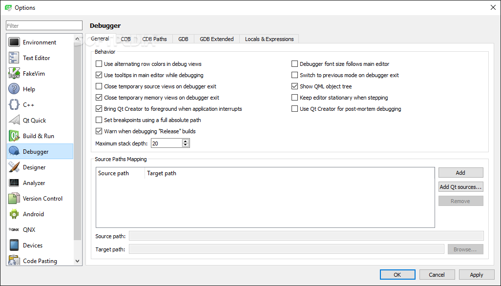The image size is (501, 286).
Task: Close the Options dialog
Action: (x=493, y=7)
